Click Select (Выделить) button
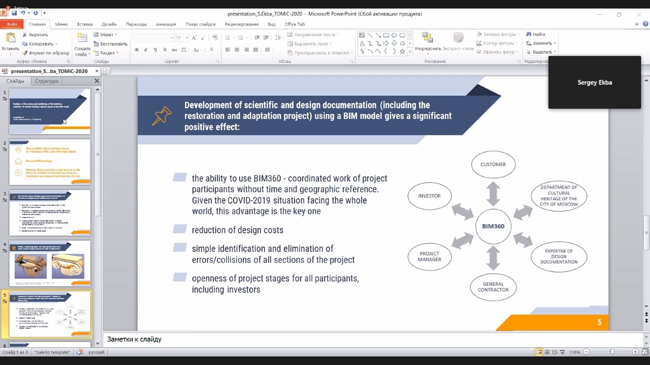Image resolution: width=650 pixels, height=365 pixels. [x=541, y=52]
